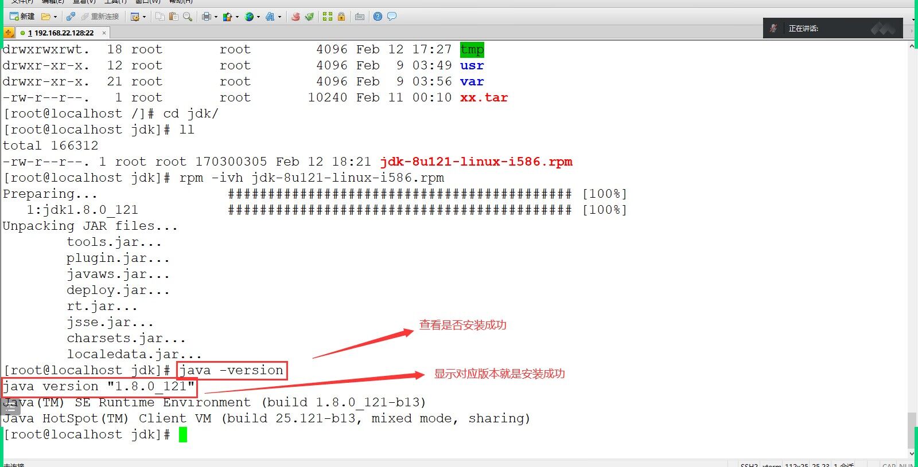The image size is (918, 467).
Task: Click the color scheme icon
Action: [x=228, y=17]
